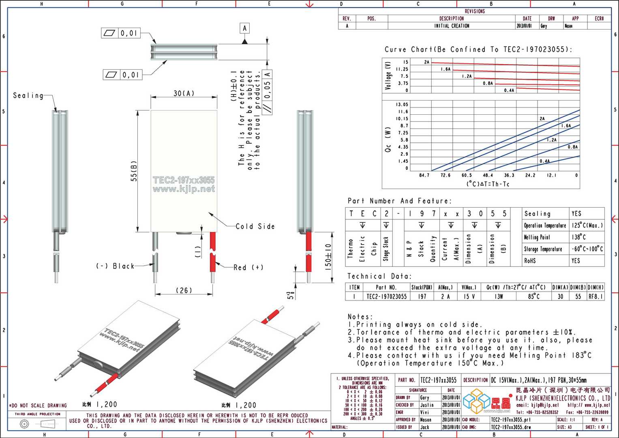Click the 1.6A label in the Qc chart
The image size is (619, 438).
pyautogui.click(x=566, y=126)
